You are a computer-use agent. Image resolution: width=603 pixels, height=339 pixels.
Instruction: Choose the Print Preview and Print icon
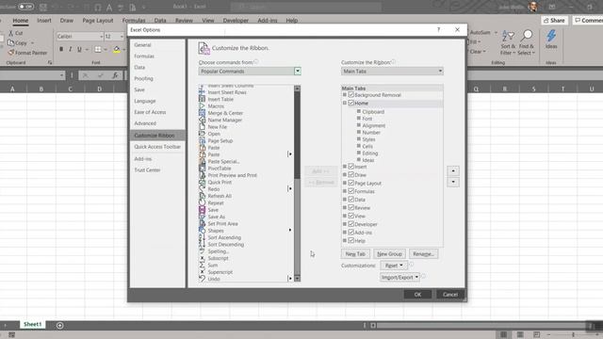pos(202,175)
